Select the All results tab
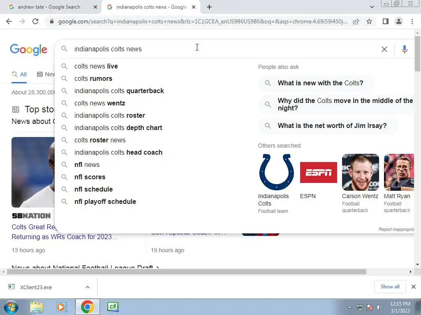 pyautogui.click(x=19, y=74)
